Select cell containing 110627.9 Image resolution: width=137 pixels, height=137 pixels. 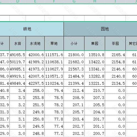(54, 69)
